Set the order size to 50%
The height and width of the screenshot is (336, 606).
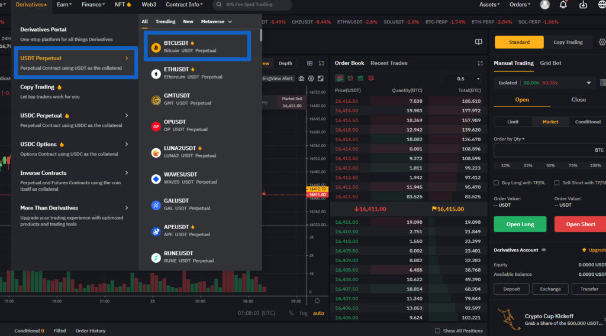[550, 165]
